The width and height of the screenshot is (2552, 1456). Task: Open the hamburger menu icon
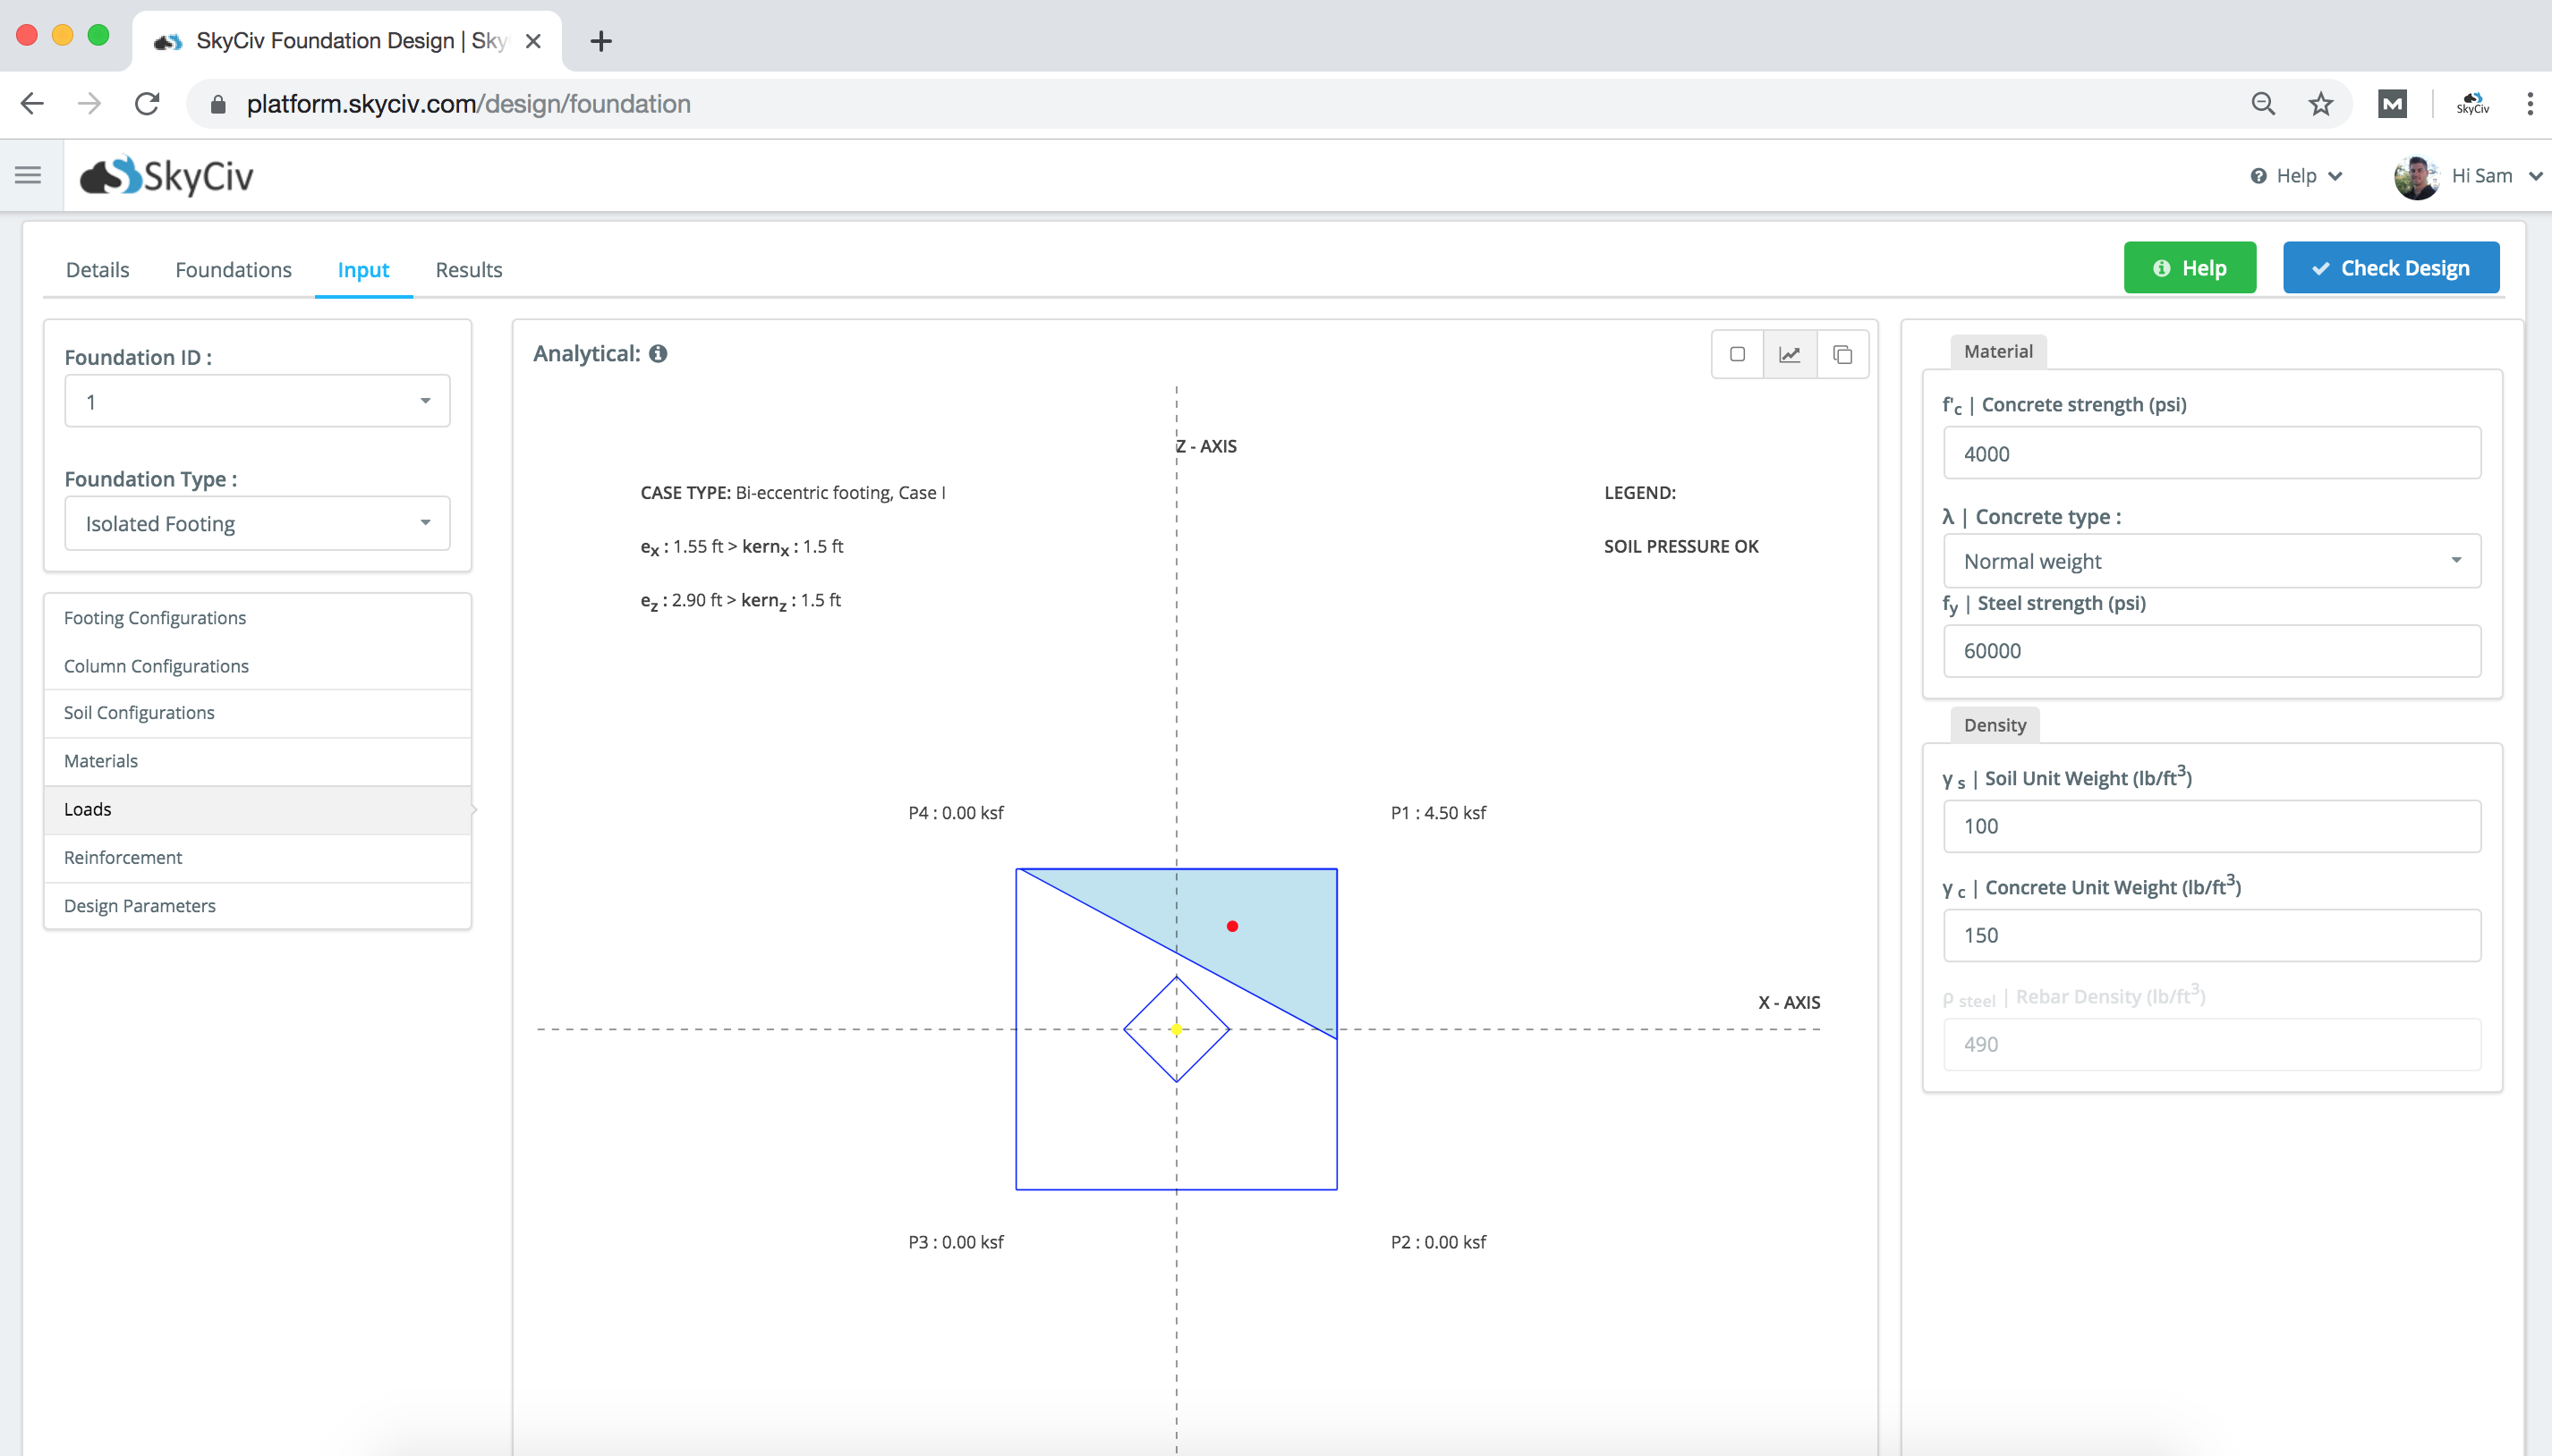pyautogui.click(x=28, y=175)
